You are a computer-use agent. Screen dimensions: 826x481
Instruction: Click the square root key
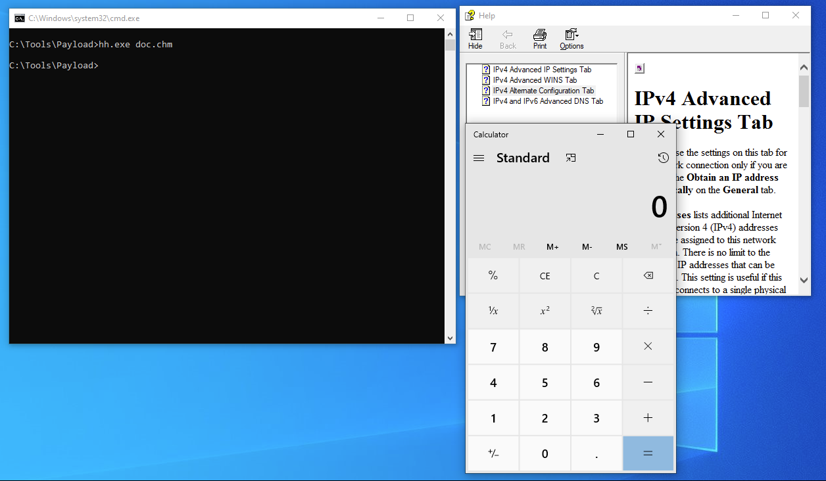click(x=596, y=311)
